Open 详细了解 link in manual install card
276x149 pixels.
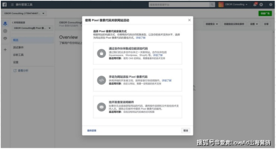coord(167,80)
